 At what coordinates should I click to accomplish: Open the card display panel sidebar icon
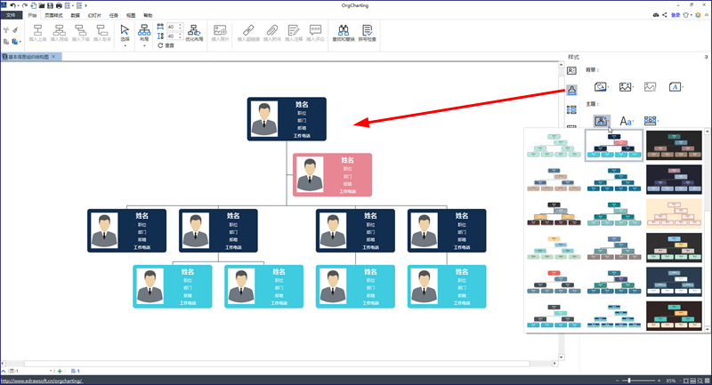pyautogui.click(x=571, y=71)
